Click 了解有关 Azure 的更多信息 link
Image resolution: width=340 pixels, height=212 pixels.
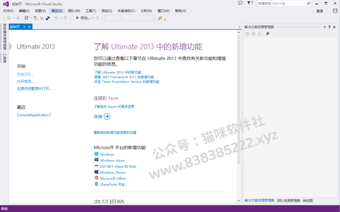(114, 107)
